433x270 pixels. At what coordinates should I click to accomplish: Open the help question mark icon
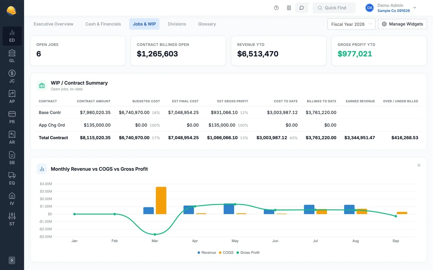(276, 8)
